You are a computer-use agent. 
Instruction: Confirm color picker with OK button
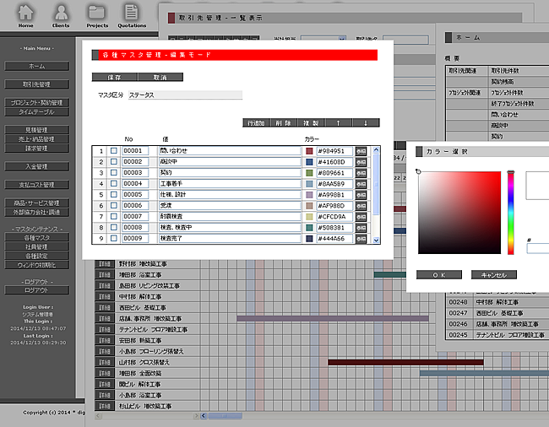tap(439, 275)
